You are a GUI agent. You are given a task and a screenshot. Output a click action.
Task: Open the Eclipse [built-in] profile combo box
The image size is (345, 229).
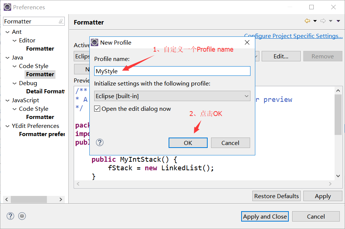(172, 96)
